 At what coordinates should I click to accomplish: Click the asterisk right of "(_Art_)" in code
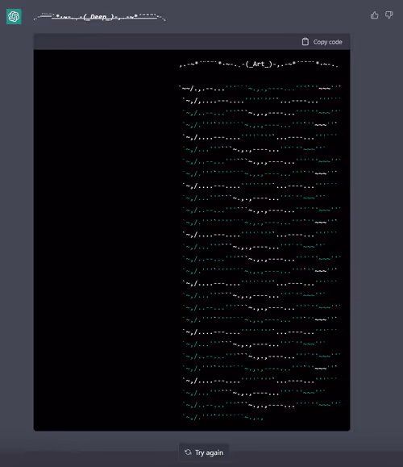point(294,64)
